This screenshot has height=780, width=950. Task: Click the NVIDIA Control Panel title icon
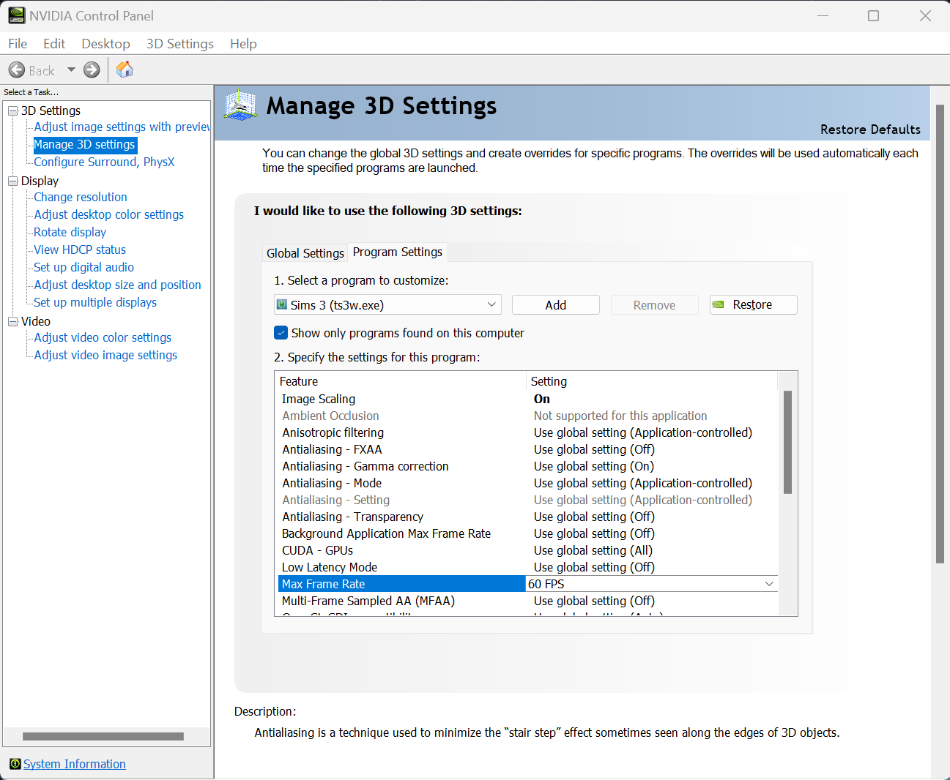pos(16,15)
